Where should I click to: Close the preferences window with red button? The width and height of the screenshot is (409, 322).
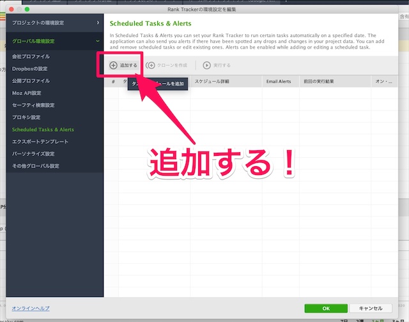[12, 9]
